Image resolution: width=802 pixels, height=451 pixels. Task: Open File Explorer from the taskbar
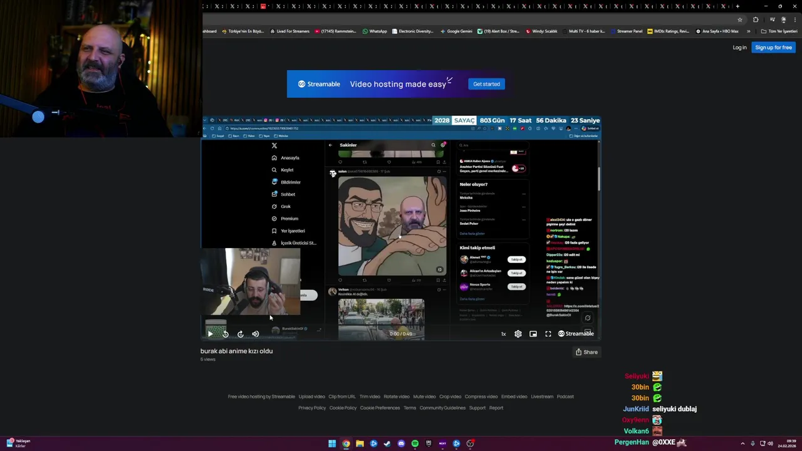(360, 443)
